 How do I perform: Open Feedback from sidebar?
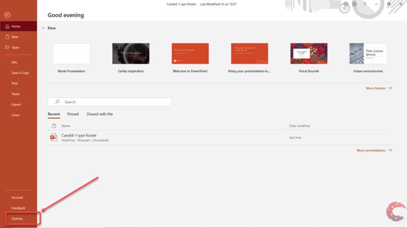point(19,208)
